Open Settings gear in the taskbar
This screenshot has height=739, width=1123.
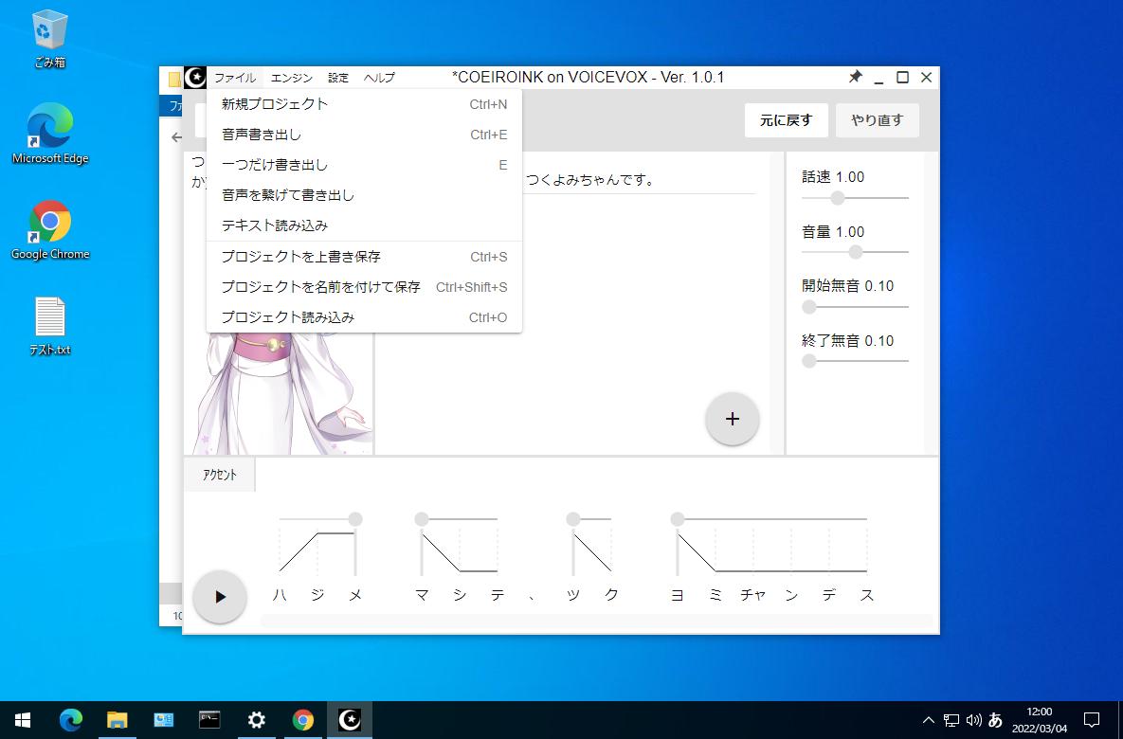(257, 720)
